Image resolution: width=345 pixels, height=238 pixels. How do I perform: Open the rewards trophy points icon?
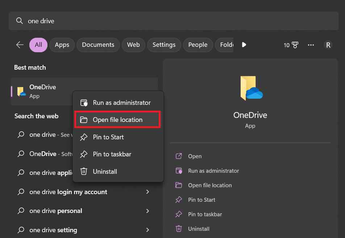click(x=291, y=45)
